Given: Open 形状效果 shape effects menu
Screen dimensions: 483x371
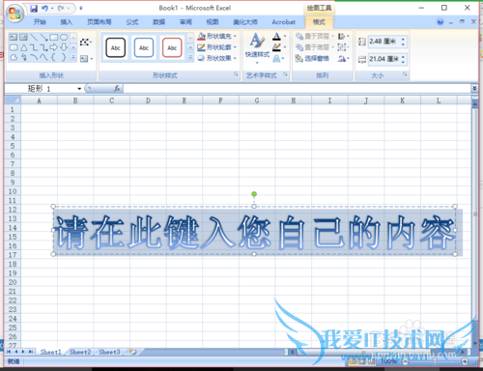Looking at the screenshot, I should point(217,58).
